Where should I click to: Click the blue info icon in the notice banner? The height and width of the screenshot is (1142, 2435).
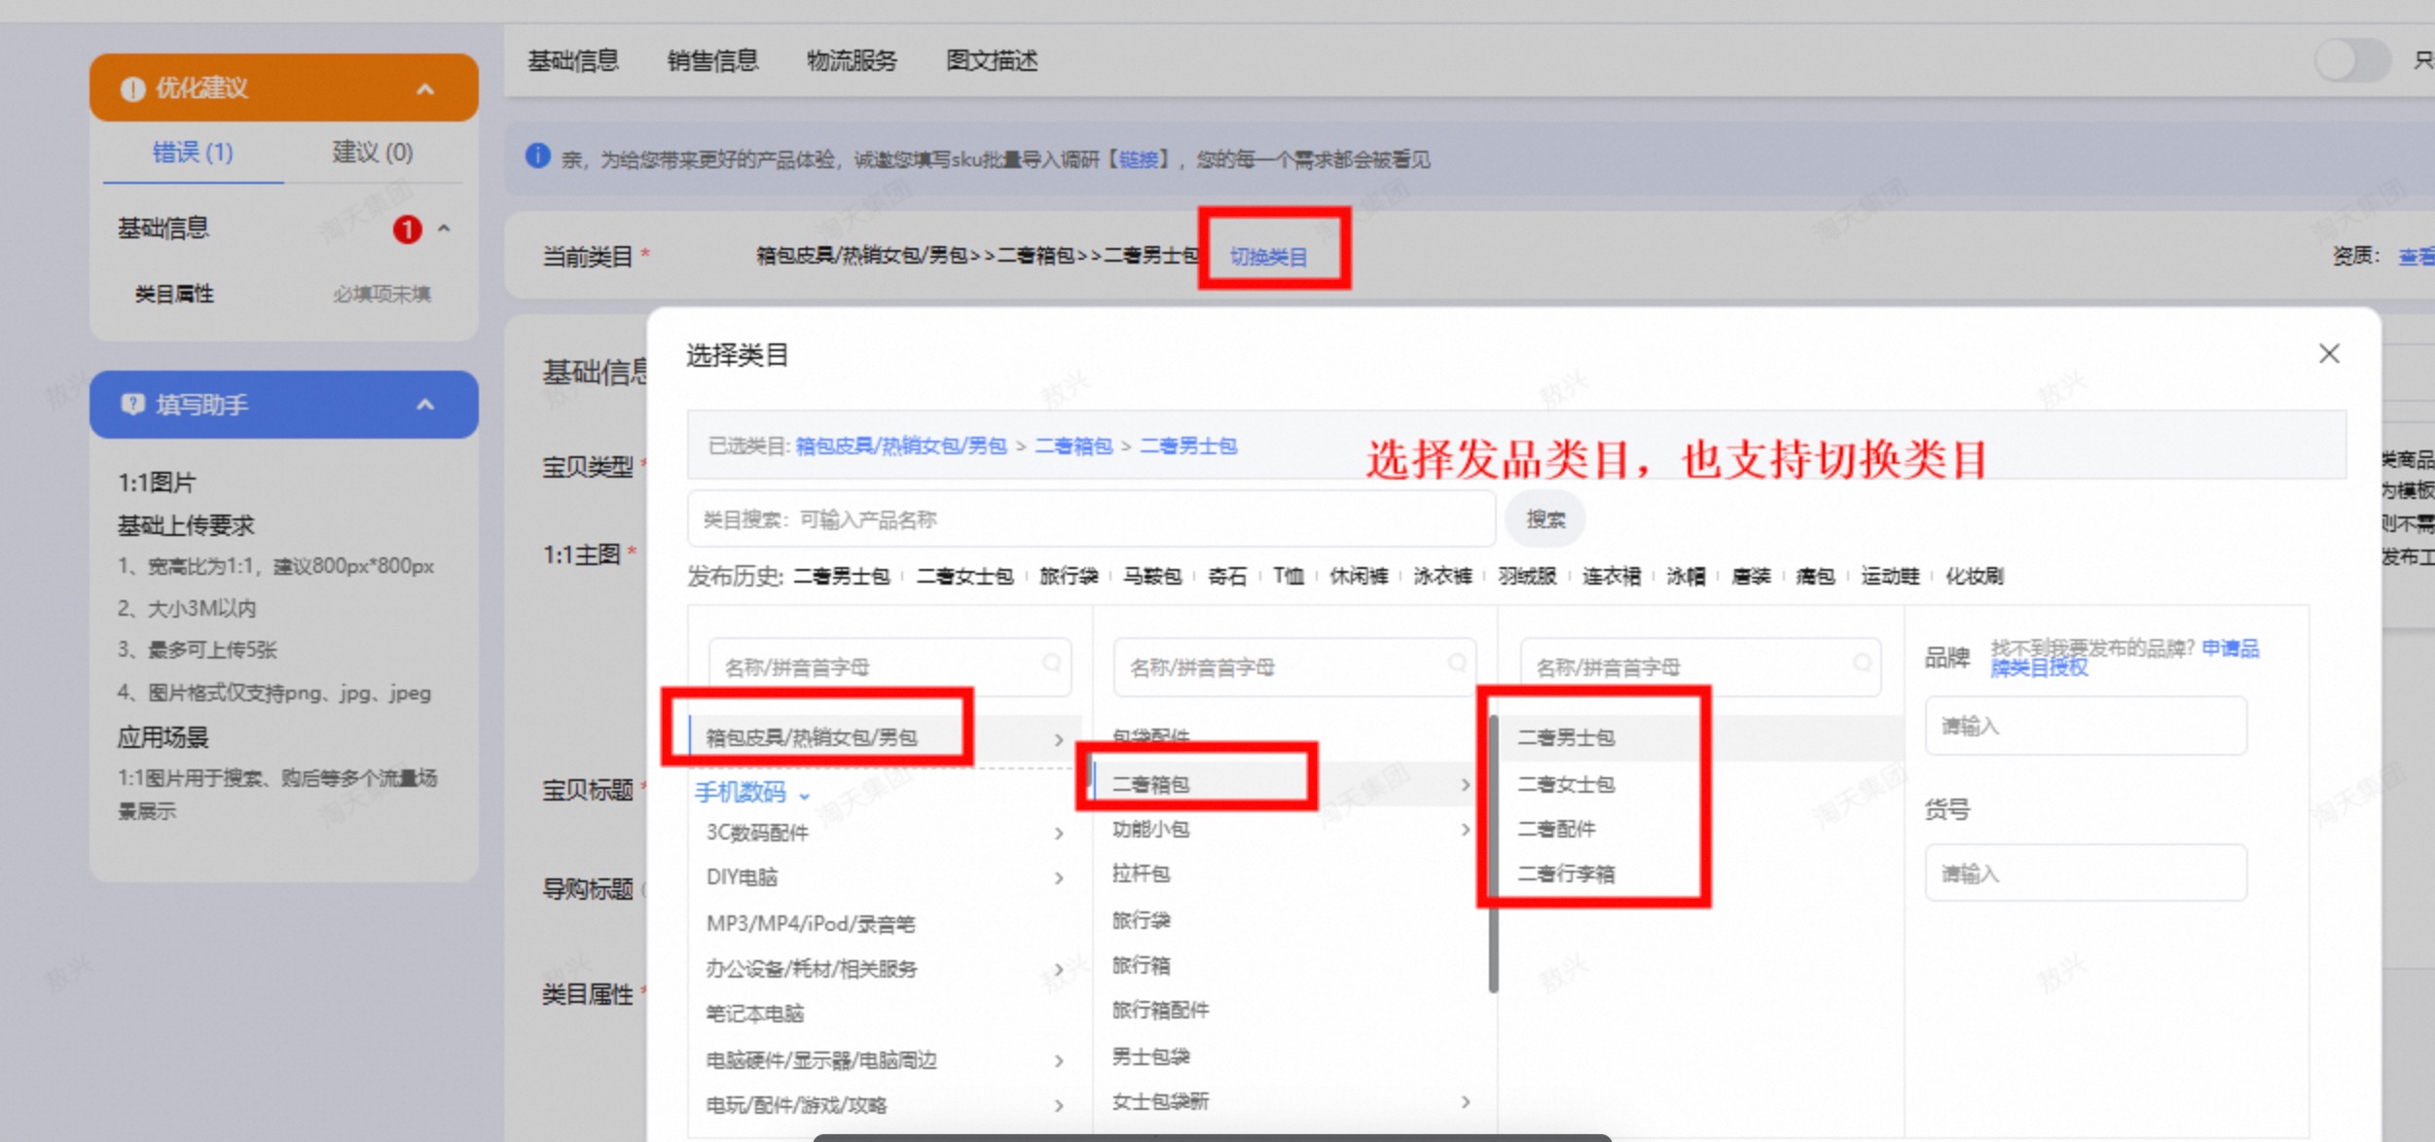coord(538,156)
